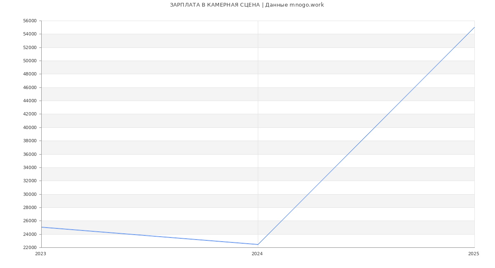
Task: Click the 40000 y-axis label
Action: coord(30,128)
